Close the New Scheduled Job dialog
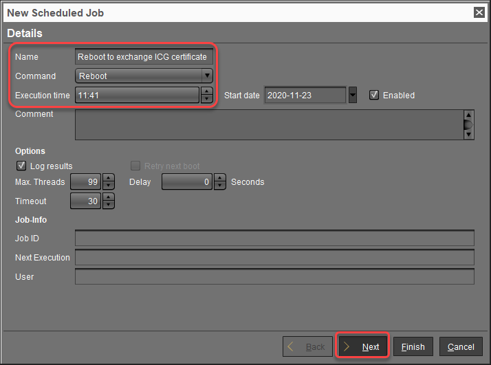 [x=479, y=12]
